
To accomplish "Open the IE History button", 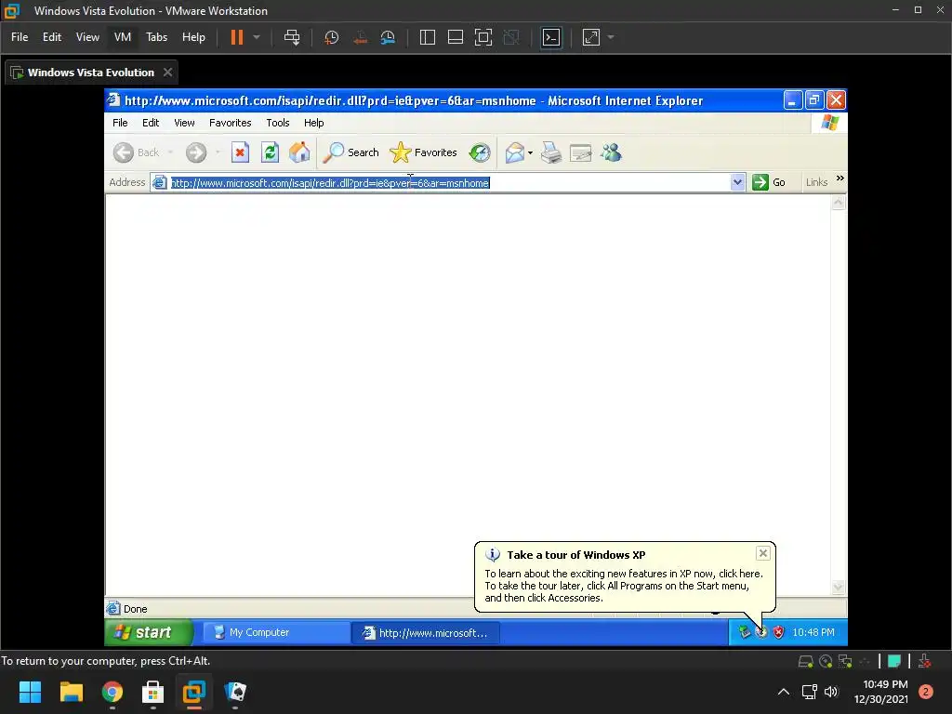I will pos(480,152).
